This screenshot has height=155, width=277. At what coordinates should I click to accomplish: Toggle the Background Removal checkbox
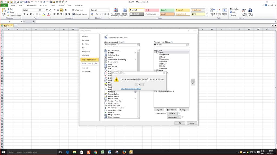click(157, 91)
